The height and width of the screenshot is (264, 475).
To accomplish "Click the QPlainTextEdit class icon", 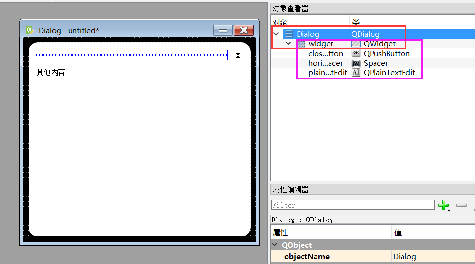I will (356, 73).
